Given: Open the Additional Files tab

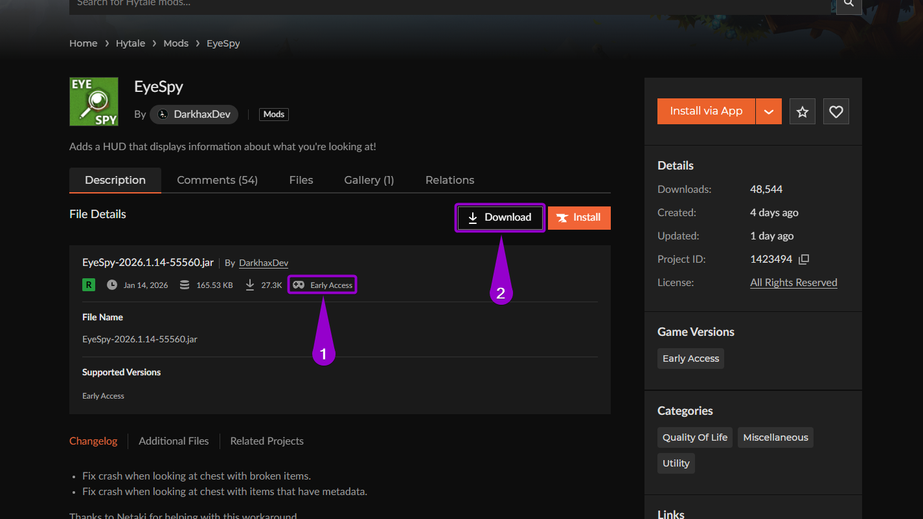Looking at the screenshot, I should coord(174,441).
